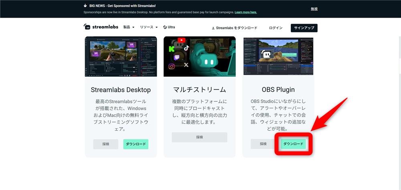Click the TikTok icon in multistream image
Screen dimensions: 401x190
coord(186,48)
